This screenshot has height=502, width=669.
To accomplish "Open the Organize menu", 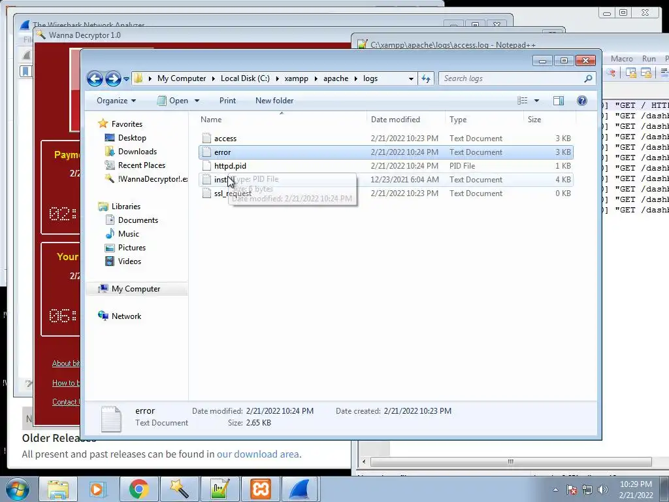I will [x=116, y=101].
